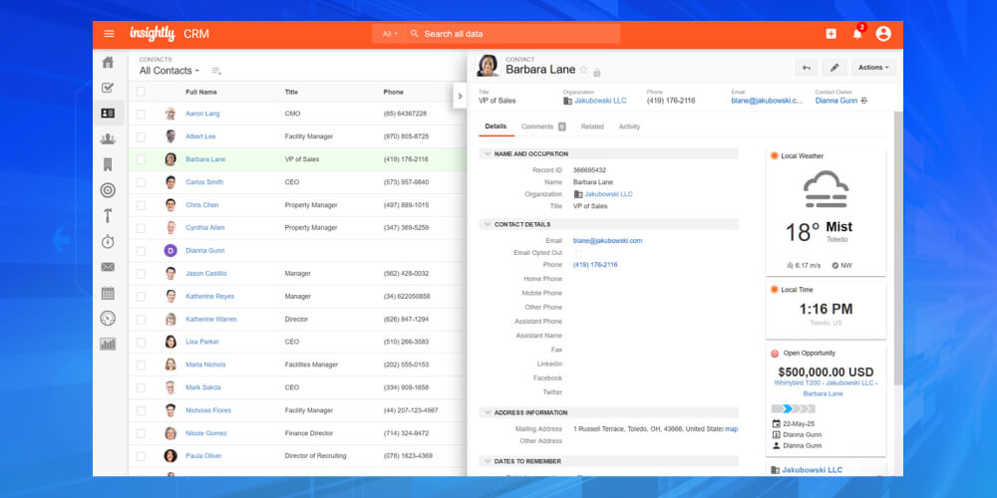The height and width of the screenshot is (498, 997).
Task: Open Projects hammer icon in sidebar
Action: point(108,216)
